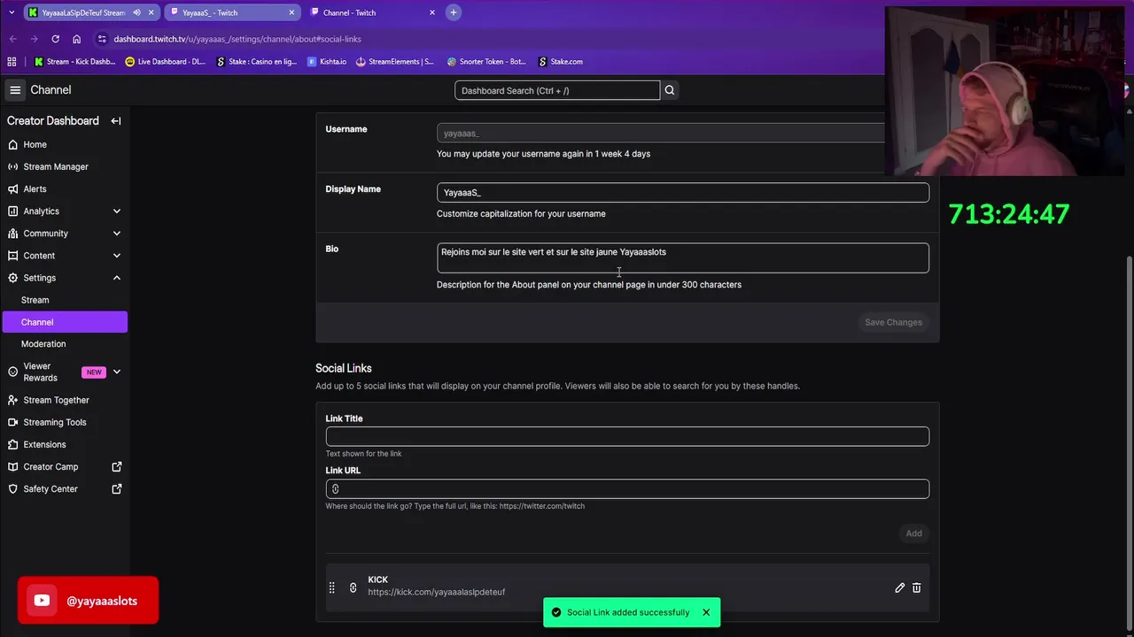Screen dimensions: 1134x637
Task: Click into the Bio text area
Action: click(682, 258)
